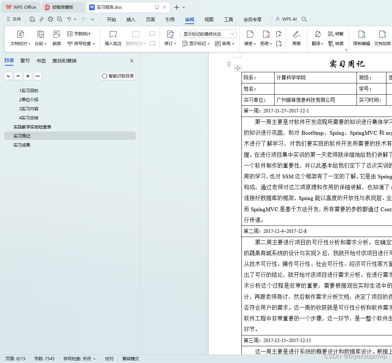Open the 翻译 translate tool

[317, 38]
